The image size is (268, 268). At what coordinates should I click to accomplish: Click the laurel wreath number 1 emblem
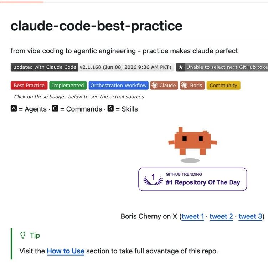tap(153, 180)
